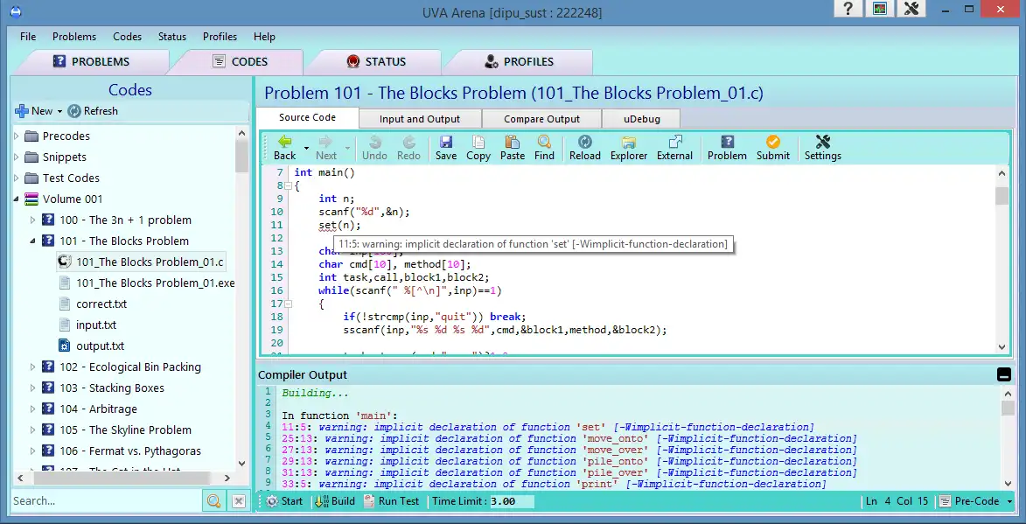Viewport: 1026px width, 524px height.
Task: Collapse the code fold at line 17
Action: coord(289,304)
